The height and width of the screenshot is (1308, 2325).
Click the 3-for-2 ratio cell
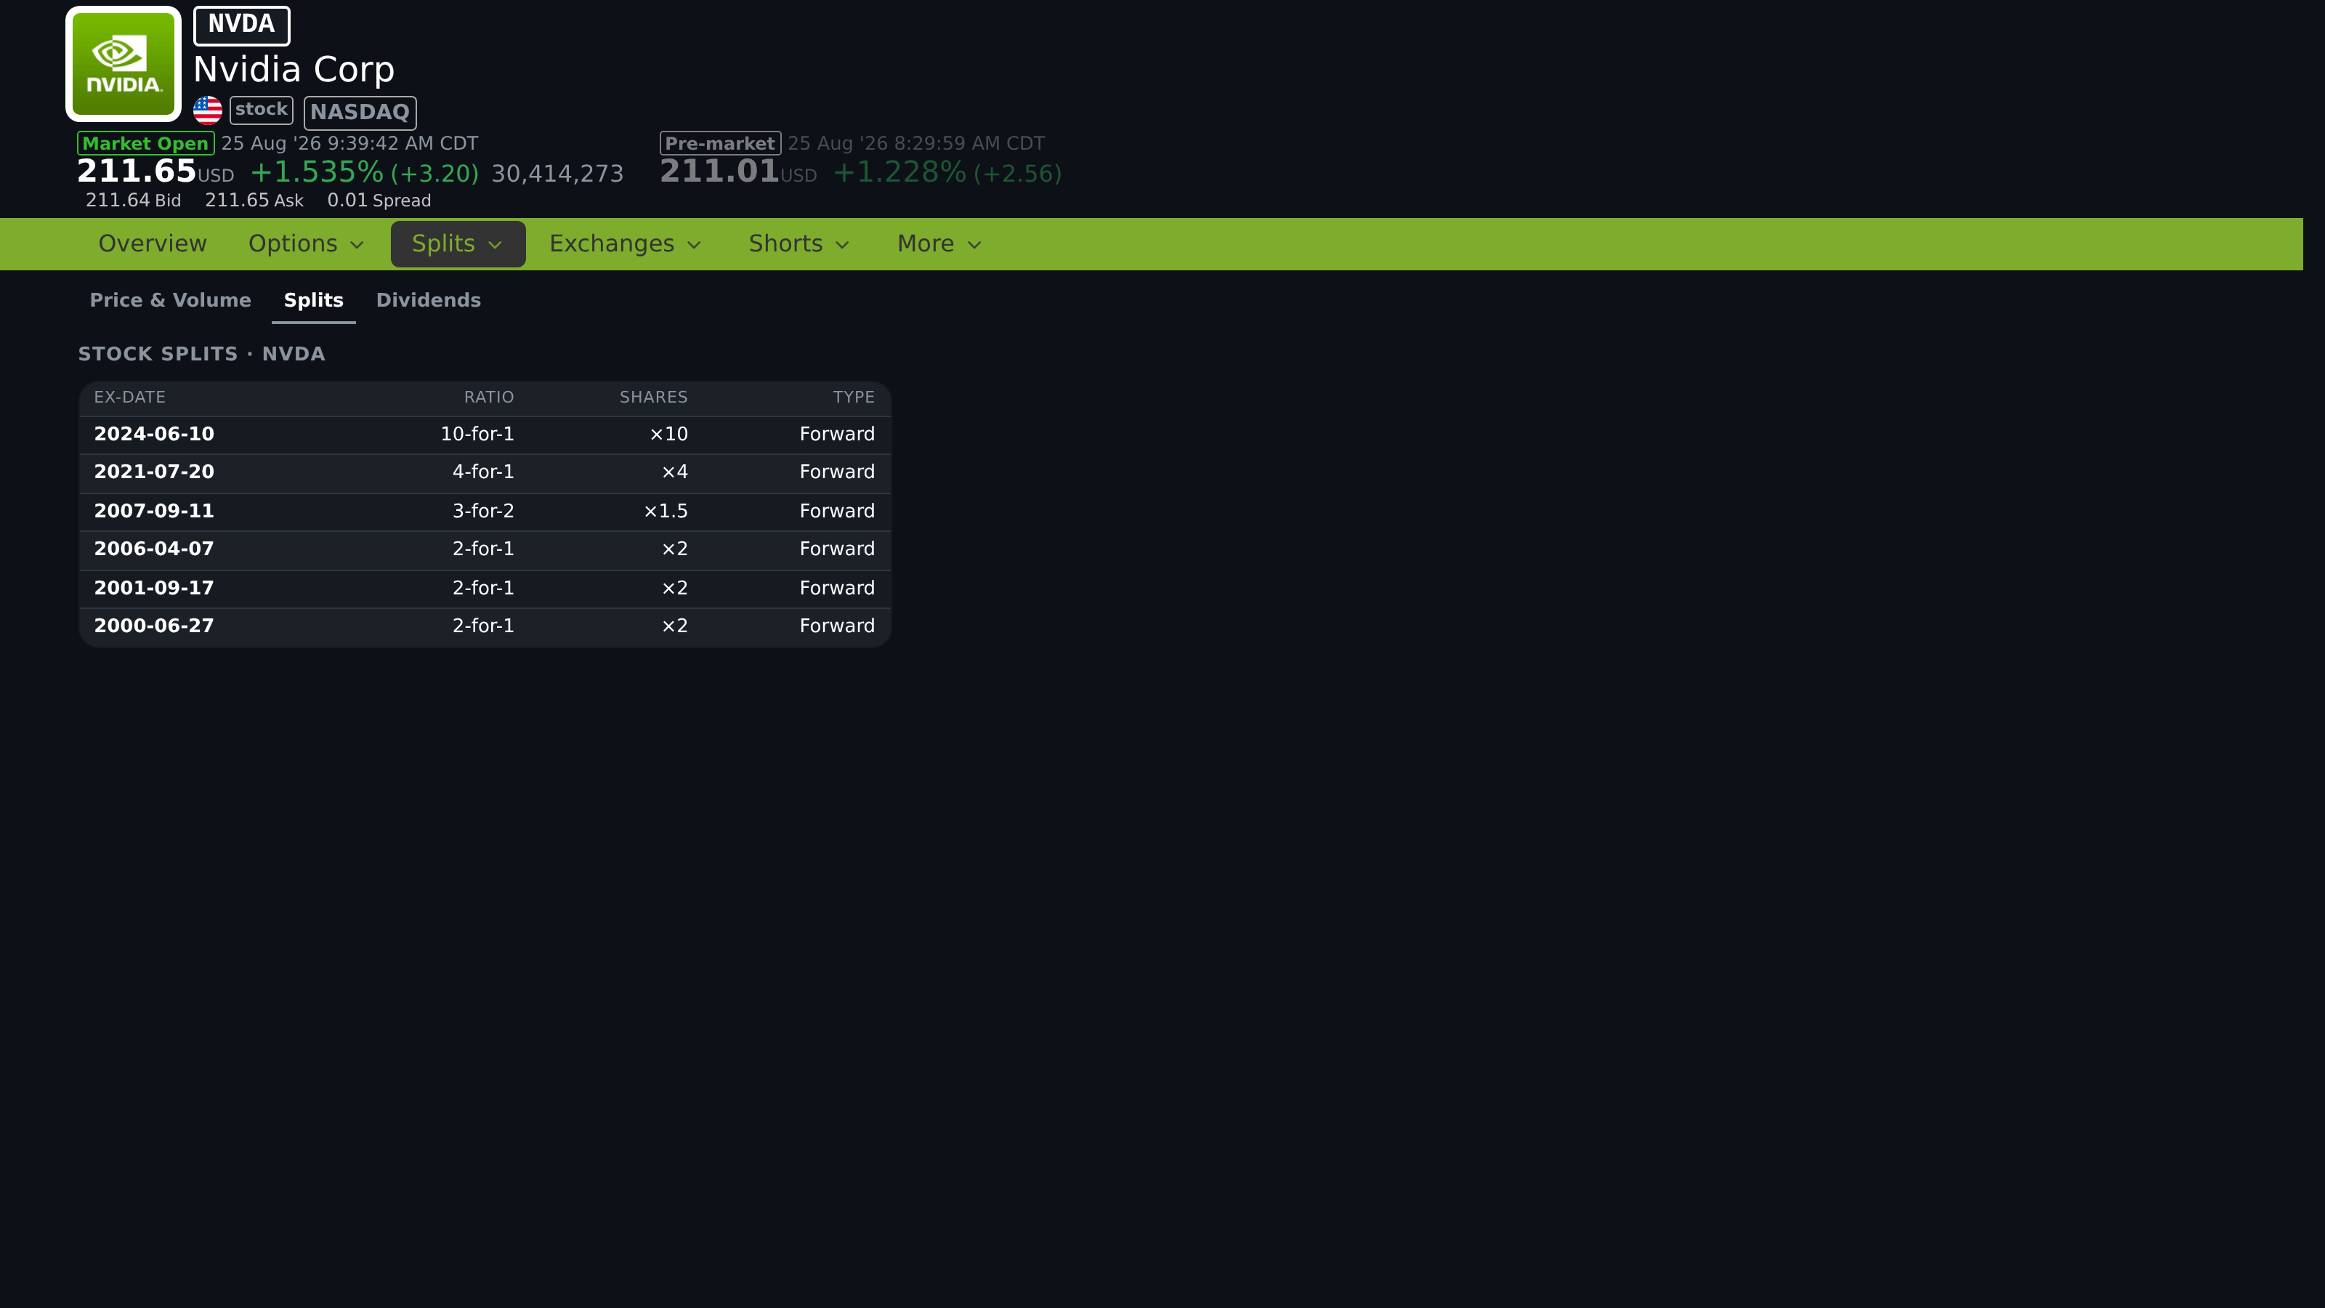[483, 511]
